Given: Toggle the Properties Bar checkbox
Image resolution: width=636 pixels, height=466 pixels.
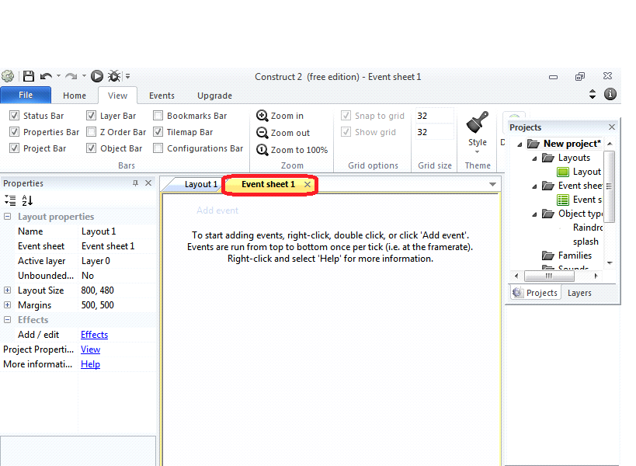Looking at the screenshot, I should [x=14, y=132].
